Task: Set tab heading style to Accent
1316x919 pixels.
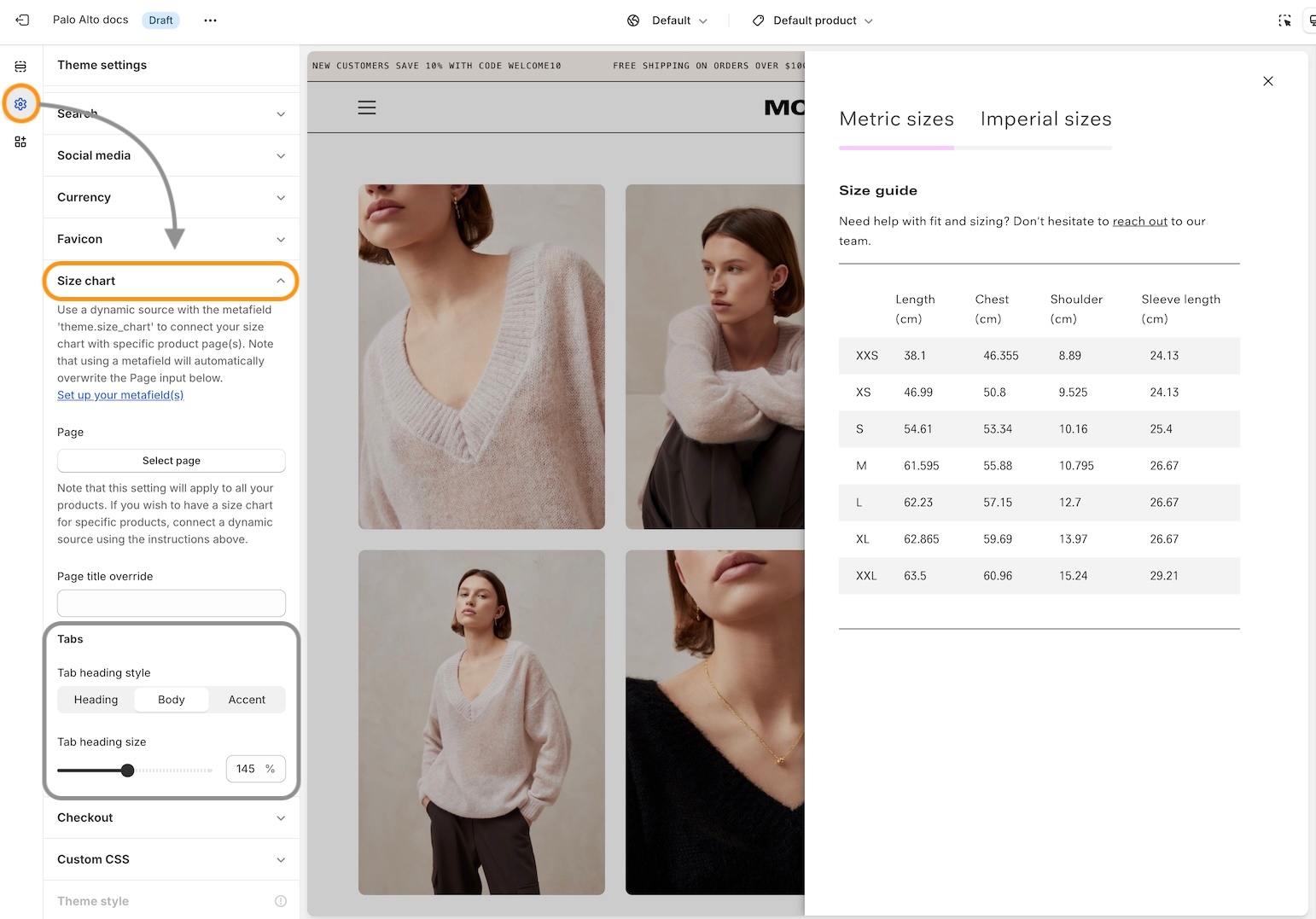Action: pos(247,700)
